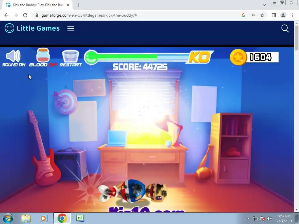Mute the game with Sound On icon
The width and height of the screenshot is (299, 224).
point(13,58)
